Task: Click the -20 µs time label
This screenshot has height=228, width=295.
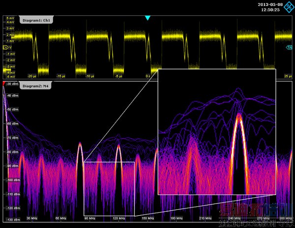Action: (x=32, y=76)
